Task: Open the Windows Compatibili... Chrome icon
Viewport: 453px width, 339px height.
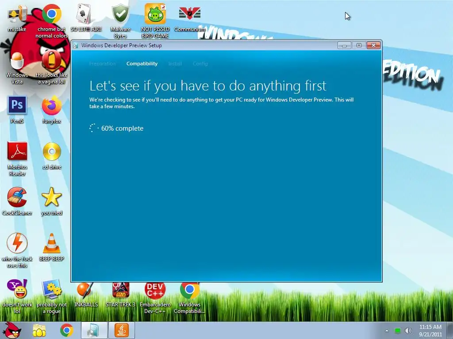Action: (189, 298)
